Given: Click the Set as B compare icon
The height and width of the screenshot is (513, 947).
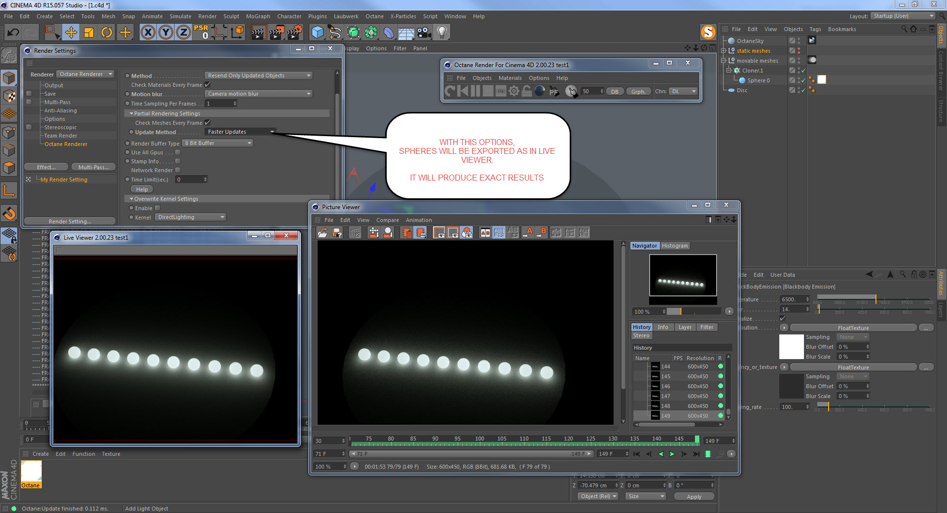Looking at the screenshot, I should click(x=542, y=233).
